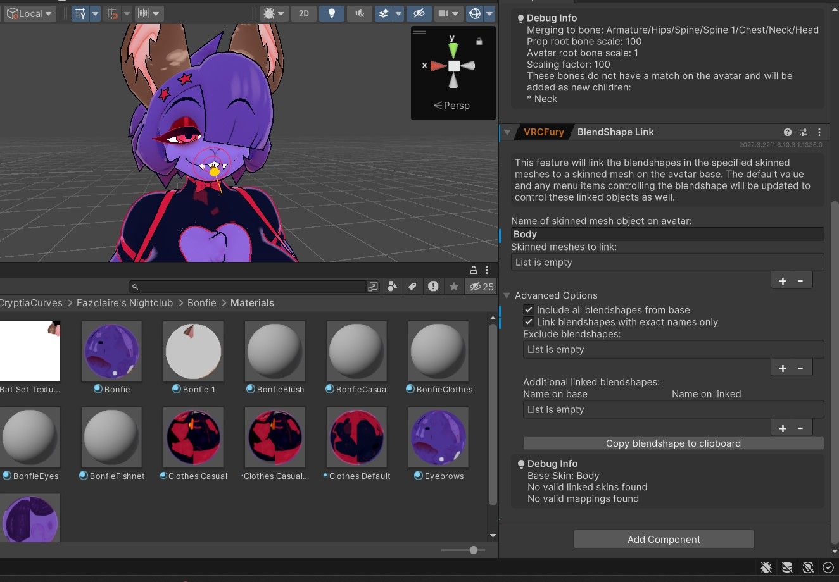Collapse the Advanced Options foldout

(x=507, y=295)
